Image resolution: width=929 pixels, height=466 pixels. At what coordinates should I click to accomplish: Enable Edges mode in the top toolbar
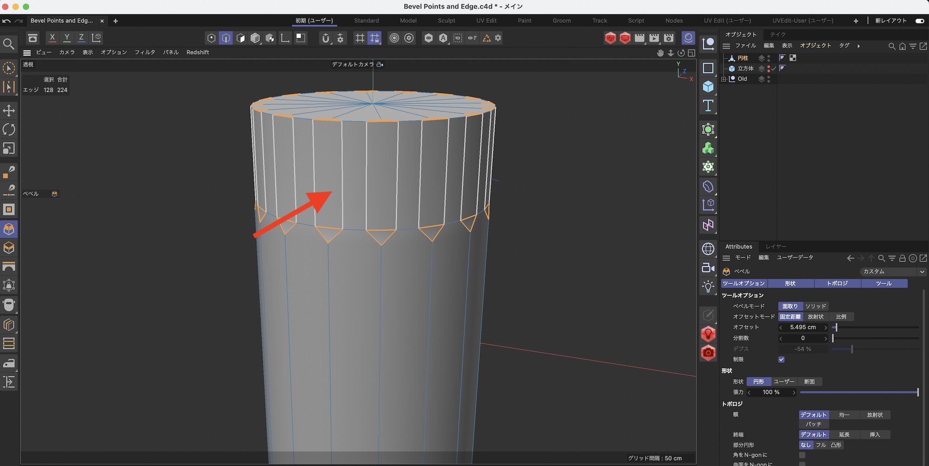226,38
